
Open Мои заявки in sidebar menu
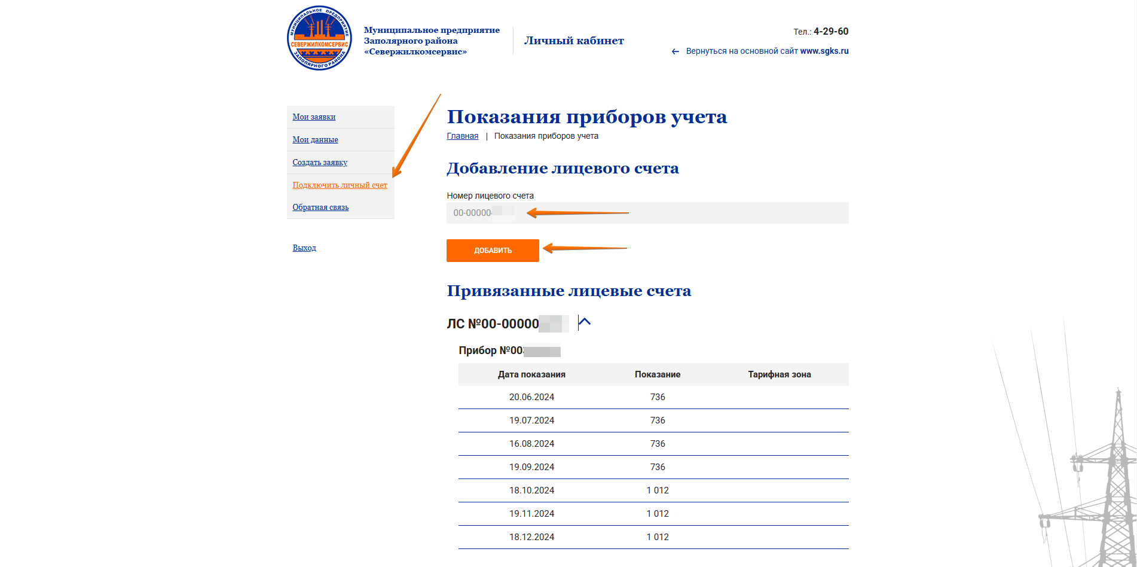coord(314,117)
